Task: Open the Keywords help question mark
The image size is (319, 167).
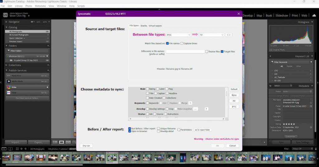Action: [190, 103]
